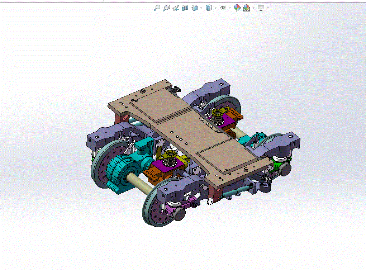Toggle the Section View tool
366x270 pixels.
pos(185,8)
